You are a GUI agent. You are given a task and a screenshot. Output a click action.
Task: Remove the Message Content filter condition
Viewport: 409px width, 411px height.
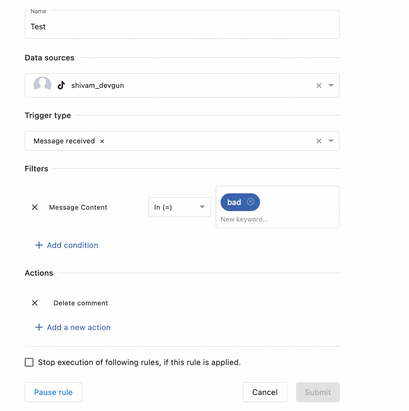pyautogui.click(x=35, y=207)
